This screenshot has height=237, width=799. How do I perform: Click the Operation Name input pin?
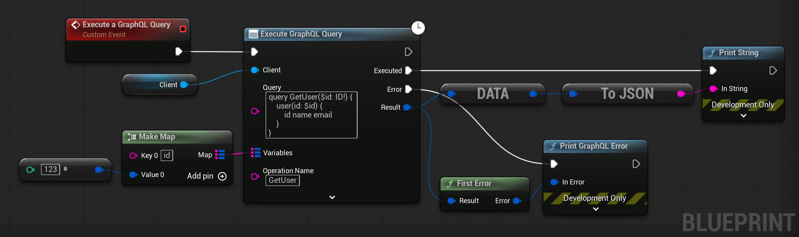[x=255, y=176]
